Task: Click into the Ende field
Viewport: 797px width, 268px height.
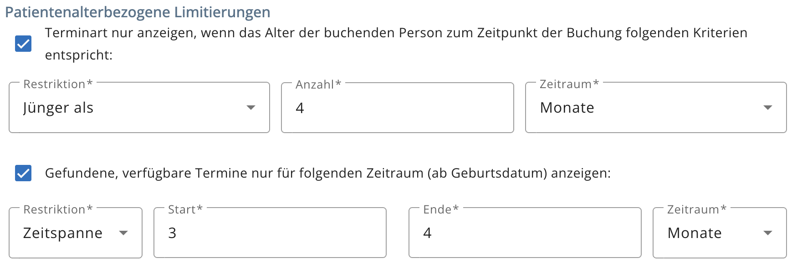Action: pos(525,233)
